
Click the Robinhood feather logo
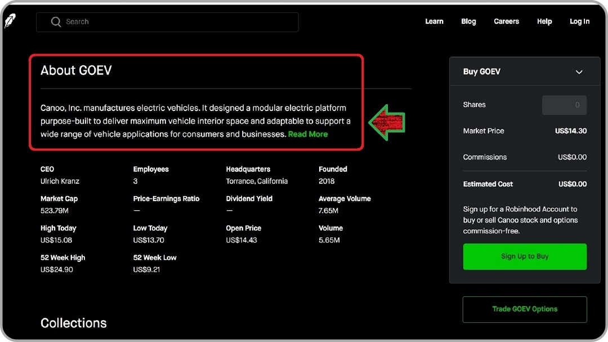[x=10, y=21]
